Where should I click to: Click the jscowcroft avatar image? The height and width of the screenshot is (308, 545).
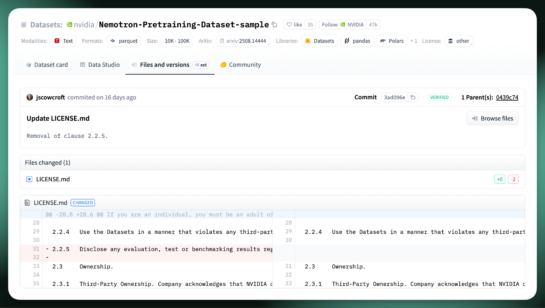click(30, 97)
